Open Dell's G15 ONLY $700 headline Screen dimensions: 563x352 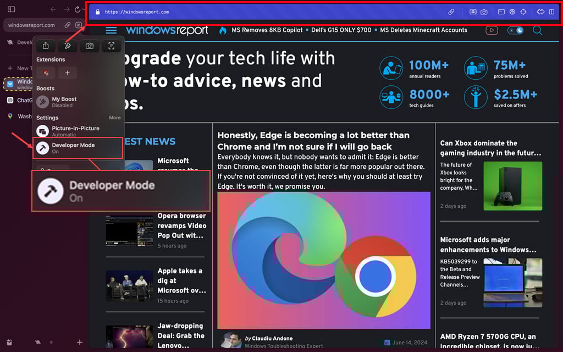(x=341, y=30)
